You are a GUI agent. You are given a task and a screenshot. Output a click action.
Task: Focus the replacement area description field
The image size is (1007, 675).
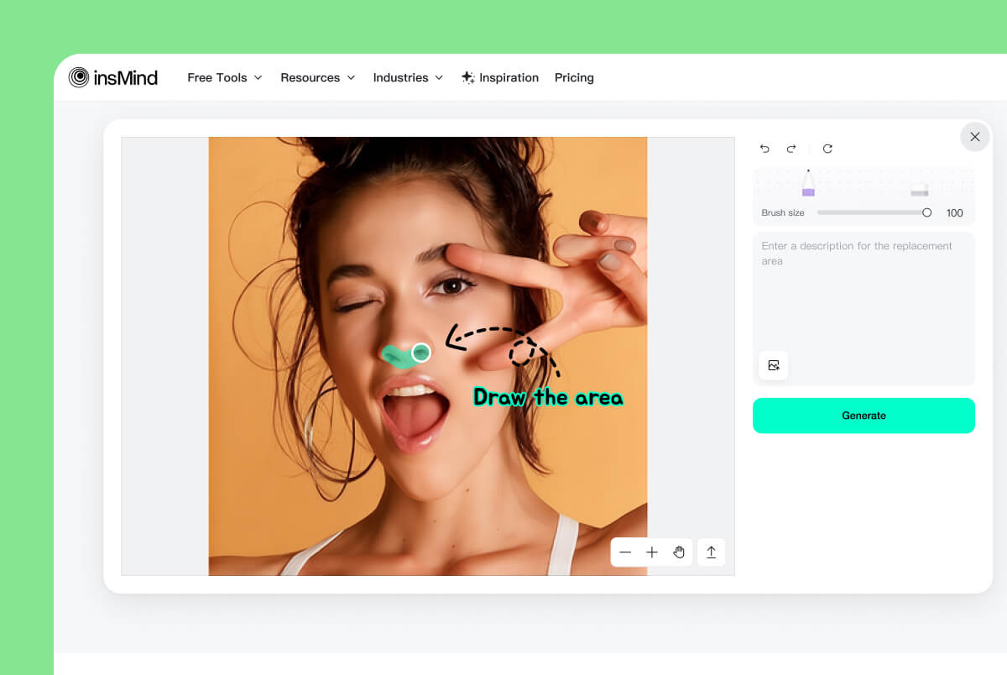864,308
